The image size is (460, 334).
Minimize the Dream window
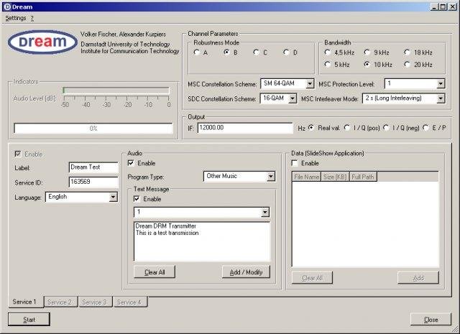tap(434, 6)
